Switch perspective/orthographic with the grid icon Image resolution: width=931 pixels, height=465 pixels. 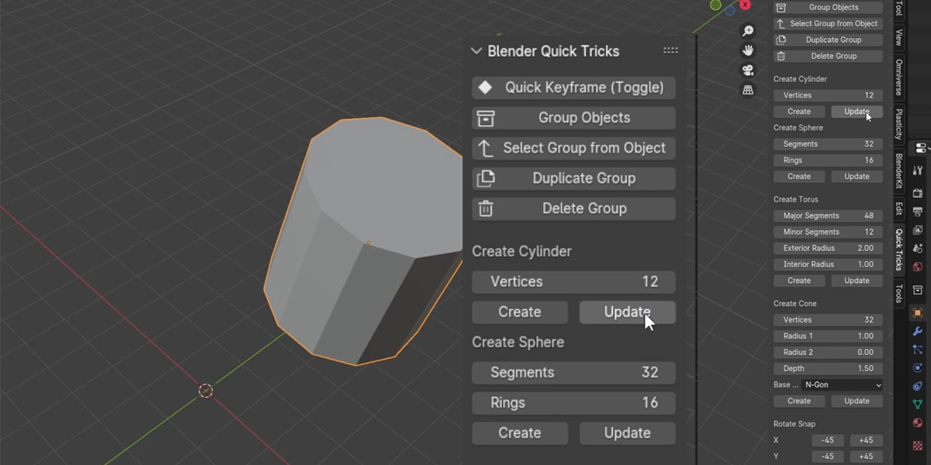748,90
